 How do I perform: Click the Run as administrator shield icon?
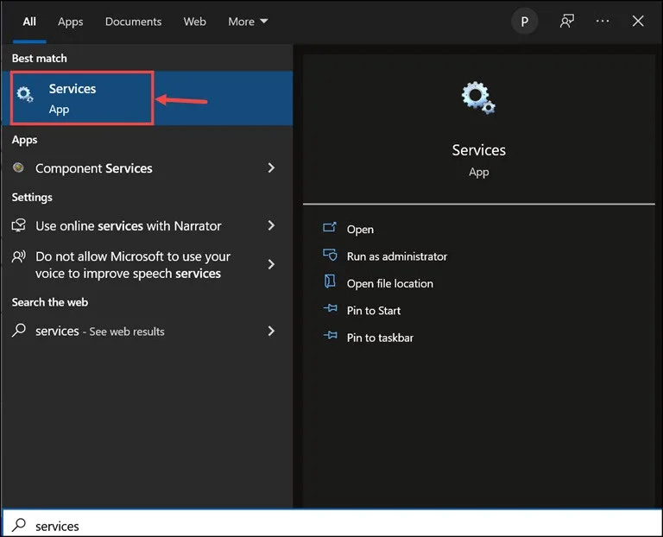point(330,255)
